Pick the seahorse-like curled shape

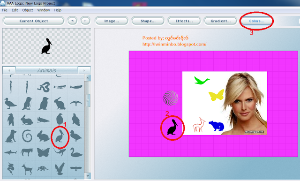click(10, 168)
